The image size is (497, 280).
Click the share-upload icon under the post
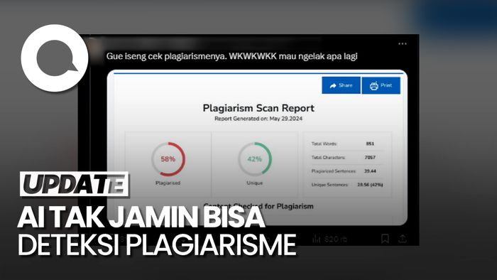tap(403, 239)
